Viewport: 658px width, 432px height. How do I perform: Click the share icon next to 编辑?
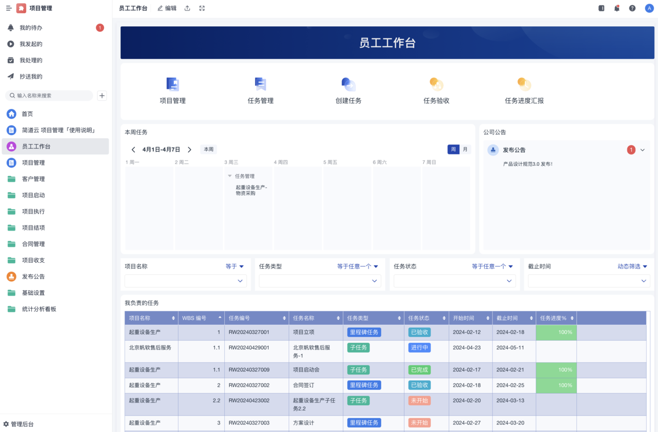(x=188, y=8)
